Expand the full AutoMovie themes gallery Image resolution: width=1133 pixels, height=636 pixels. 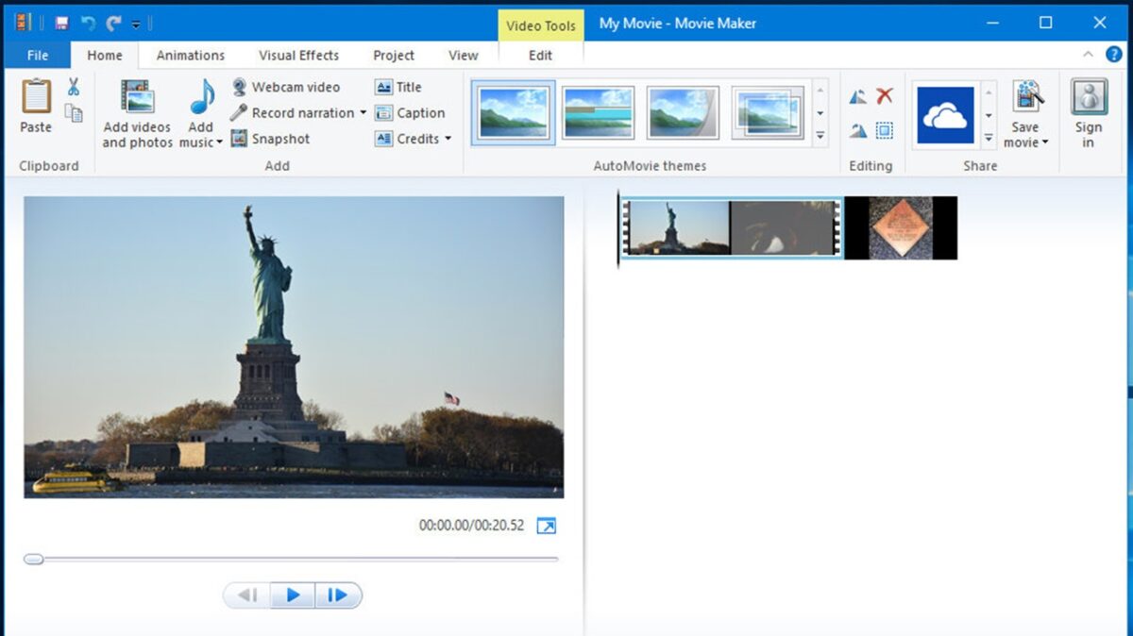pos(820,137)
